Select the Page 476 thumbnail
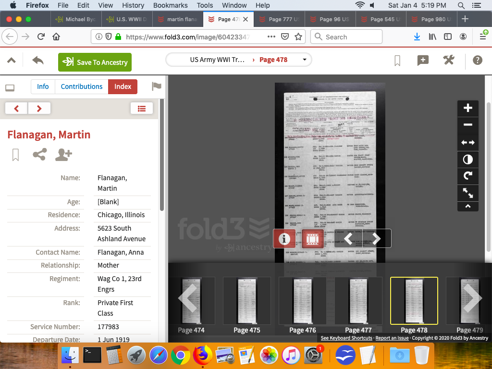 point(303,301)
